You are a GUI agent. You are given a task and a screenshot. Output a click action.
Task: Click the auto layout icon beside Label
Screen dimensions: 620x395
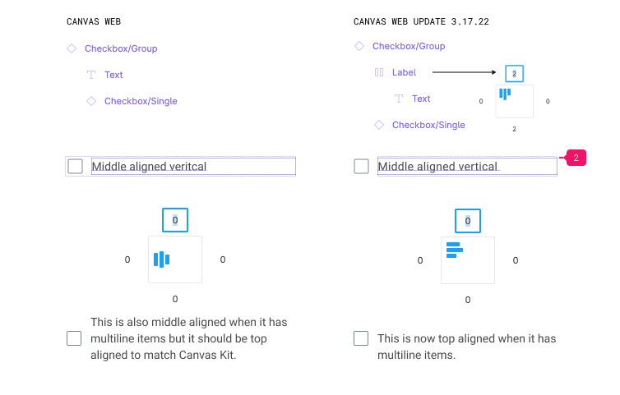[x=379, y=72]
